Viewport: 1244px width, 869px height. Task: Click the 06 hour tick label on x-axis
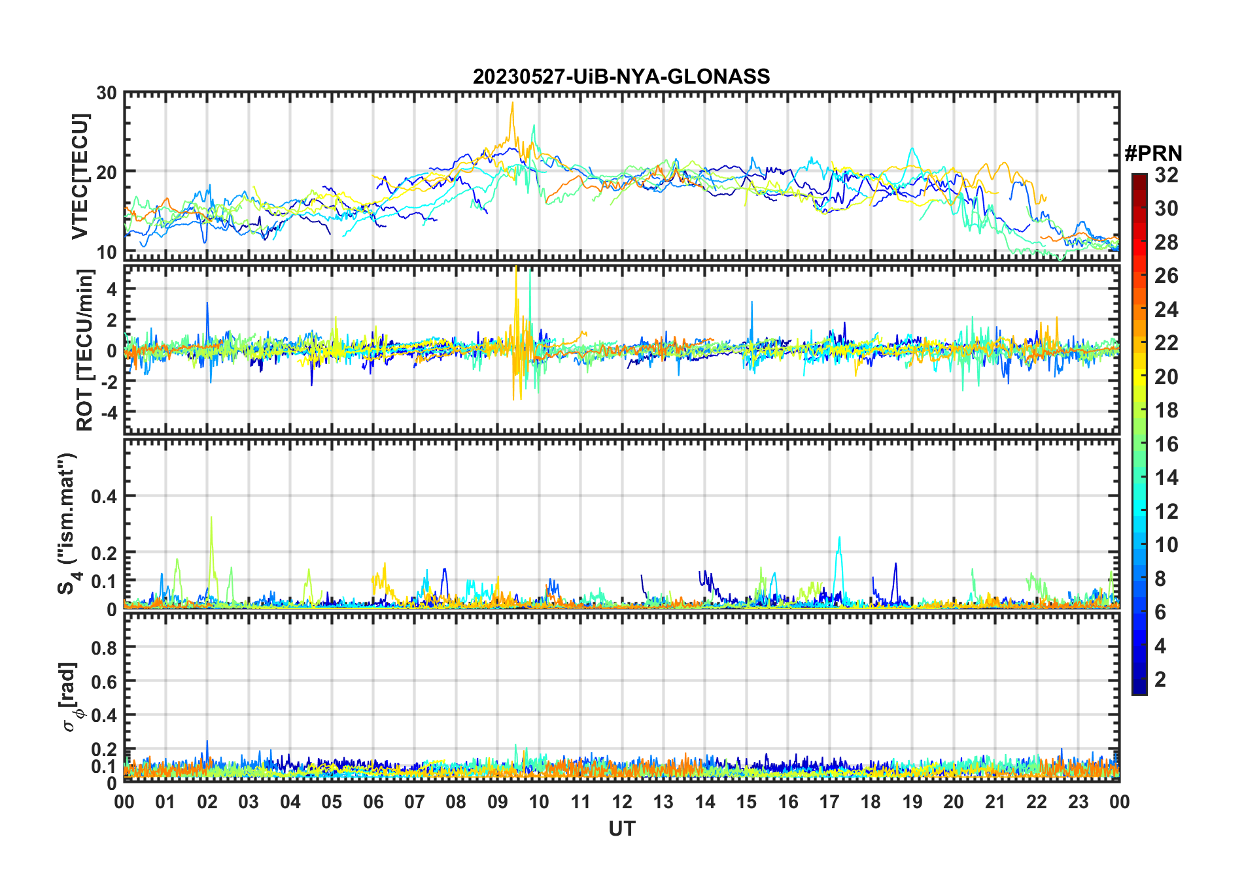tap(373, 802)
